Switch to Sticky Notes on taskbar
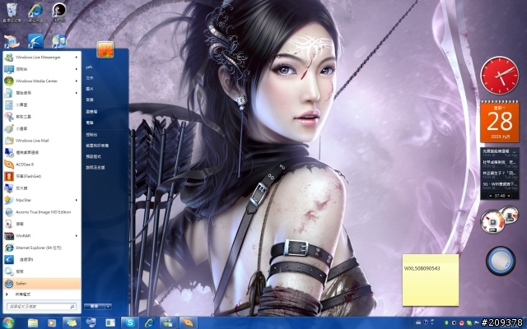This screenshot has width=527, height=329. (72, 322)
